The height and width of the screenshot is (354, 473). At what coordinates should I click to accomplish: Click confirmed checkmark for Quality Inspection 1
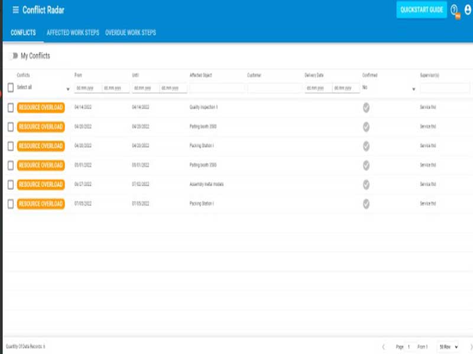tap(366, 107)
